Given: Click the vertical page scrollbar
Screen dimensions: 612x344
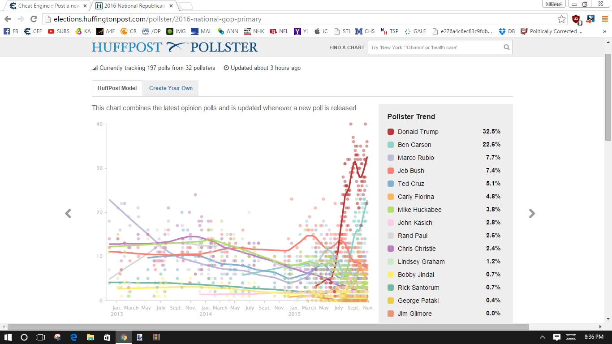Looking at the screenshot, I should [608, 97].
